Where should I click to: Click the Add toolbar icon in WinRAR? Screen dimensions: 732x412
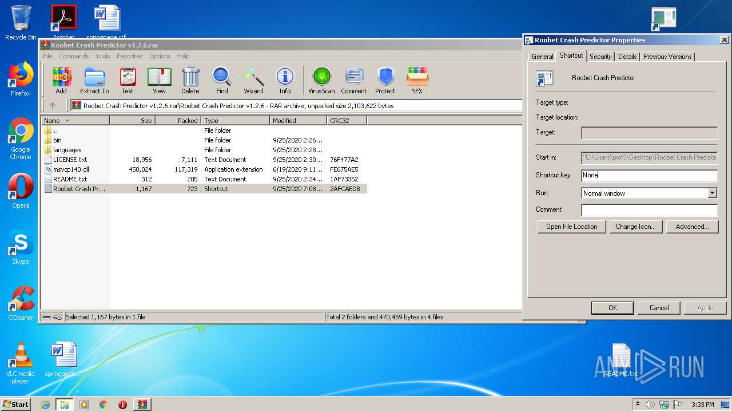point(61,81)
